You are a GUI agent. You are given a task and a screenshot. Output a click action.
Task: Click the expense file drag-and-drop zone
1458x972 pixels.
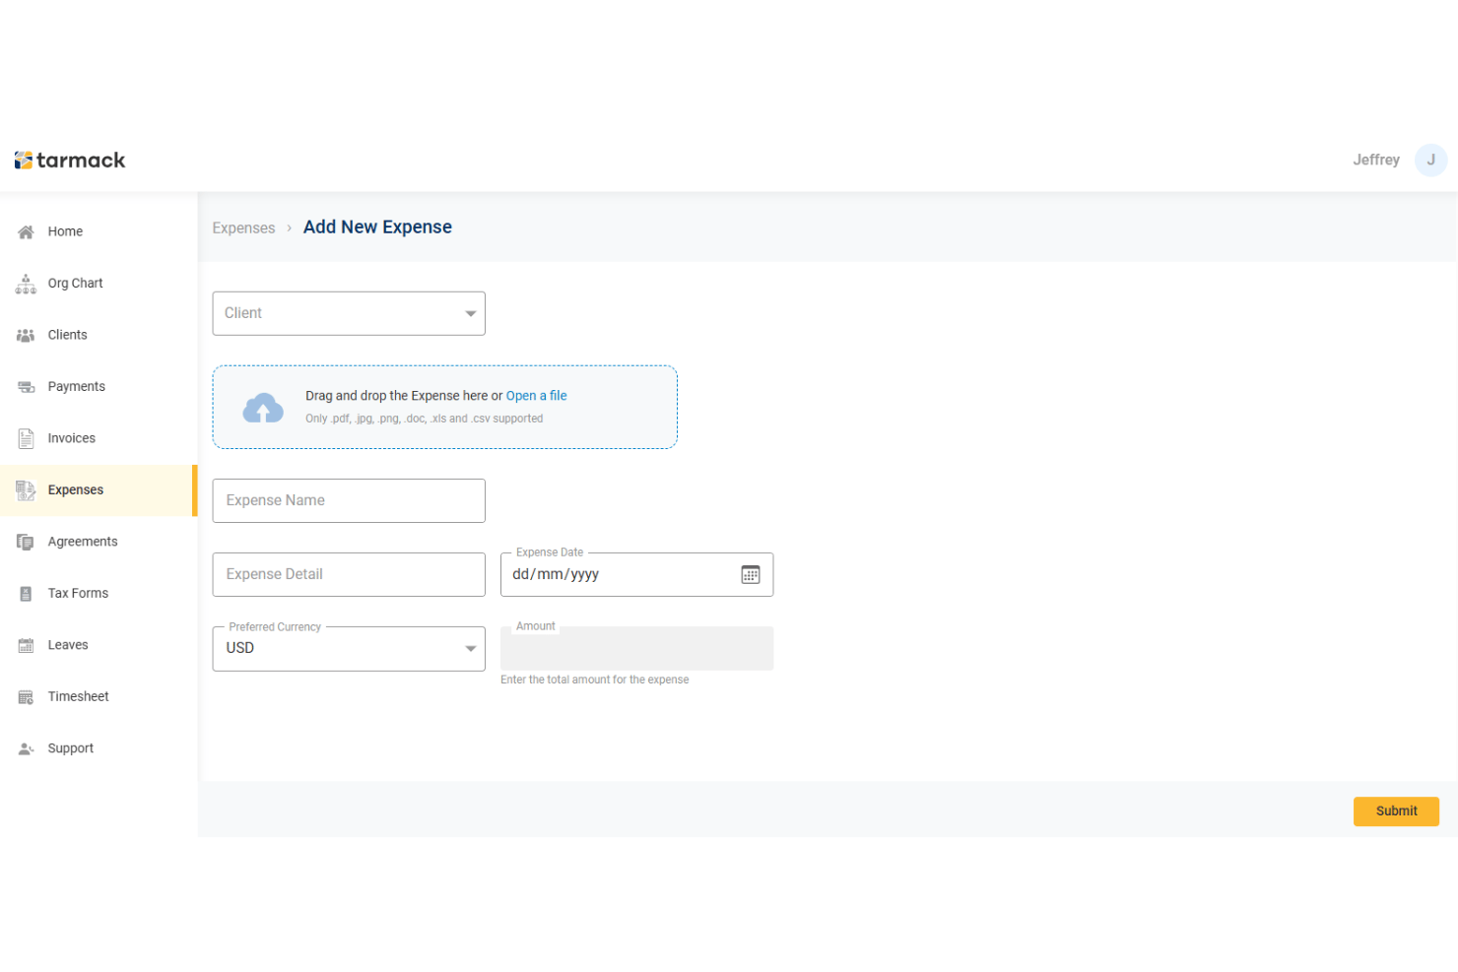pyautogui.click(x=445, y=408)
